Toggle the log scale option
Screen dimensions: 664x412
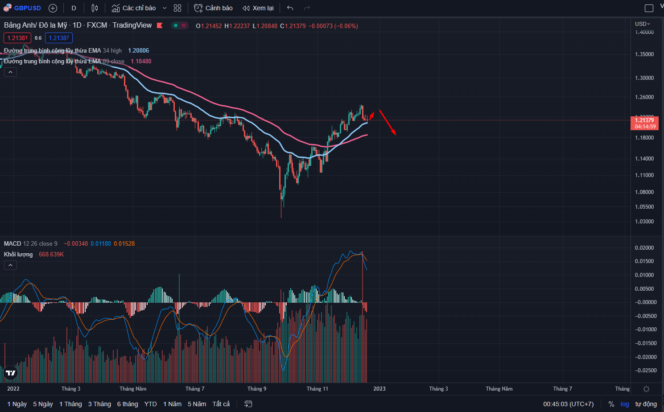624,404
